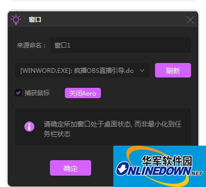206x187 pixels.
Task: Click the 窗口 title text
Action: click(x=35, y=20)
